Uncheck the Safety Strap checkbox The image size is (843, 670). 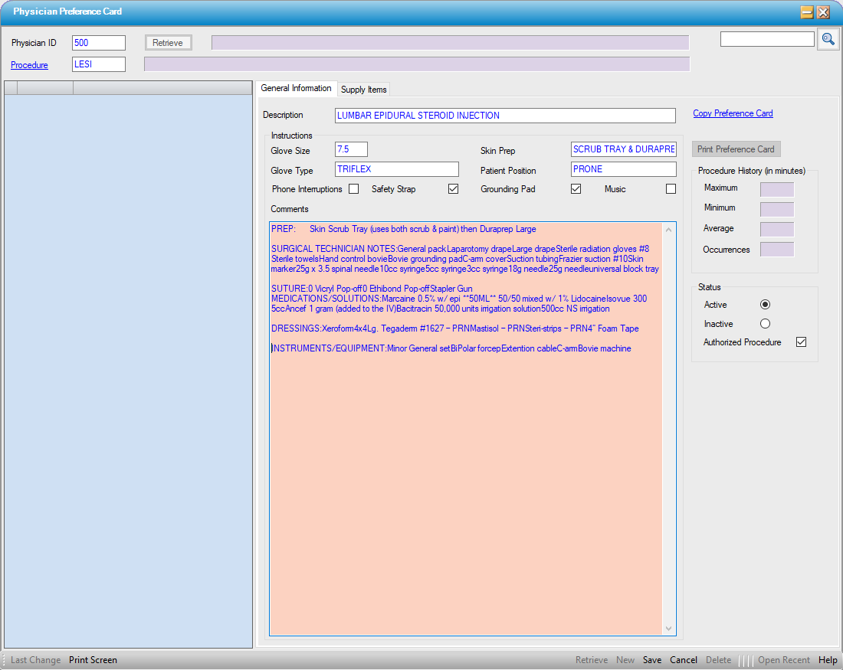pyautogui.click(x=453, y=189)
